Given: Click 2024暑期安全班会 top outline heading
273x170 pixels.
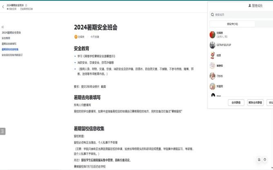Looking at the screenshot, I should point(11,32).
